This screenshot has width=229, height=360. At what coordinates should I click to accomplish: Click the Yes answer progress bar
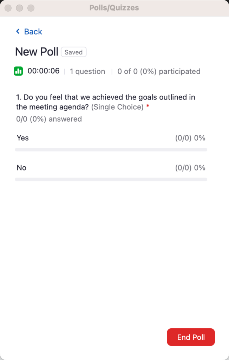pyautogui.click(x=111, y=149)
